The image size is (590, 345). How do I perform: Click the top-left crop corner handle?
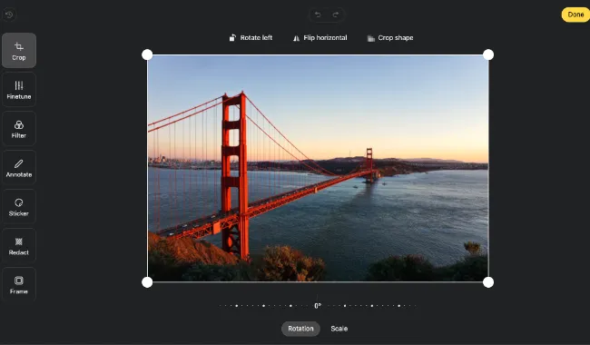click(x=147, y=54)
